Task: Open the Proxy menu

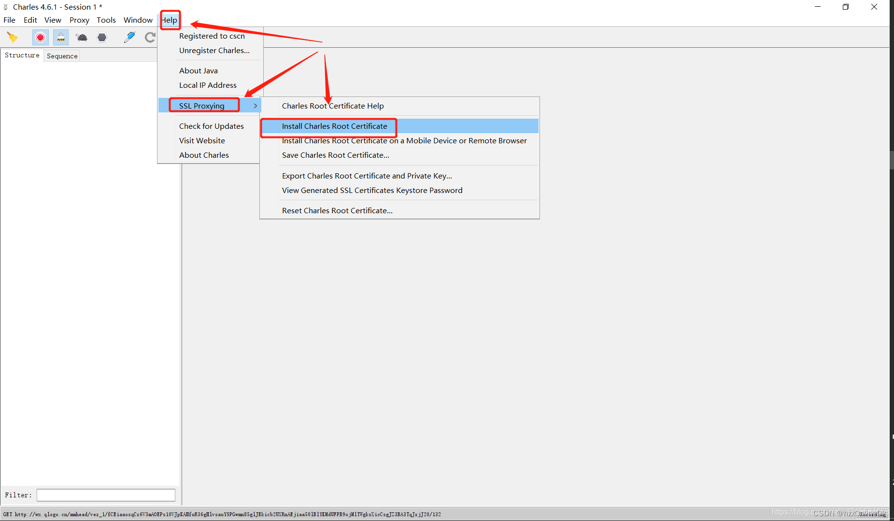Action: tap(79, 20)
